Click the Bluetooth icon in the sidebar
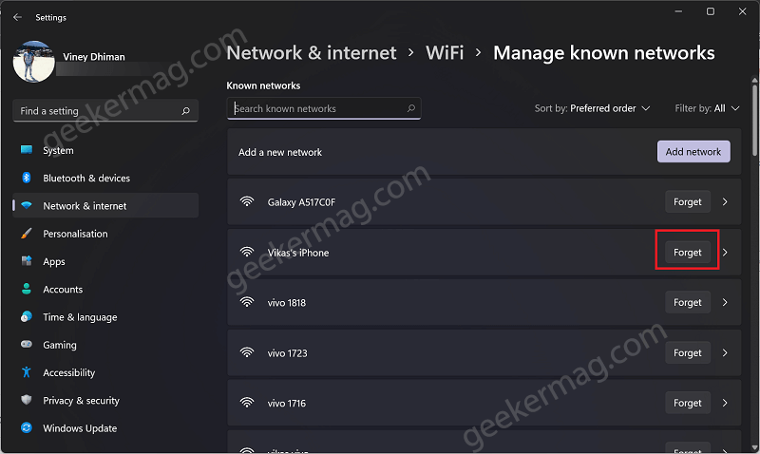Screen dimensions: 760x454 pos(27,178)
